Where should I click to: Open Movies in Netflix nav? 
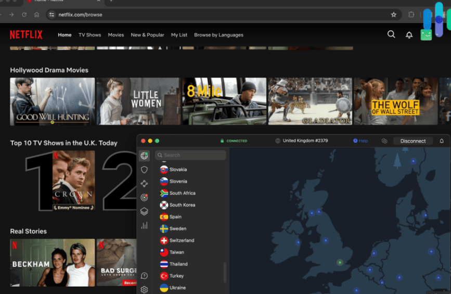pos(116,35)
